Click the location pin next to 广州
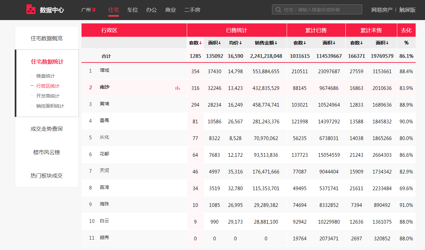 (x=94, y=10)
